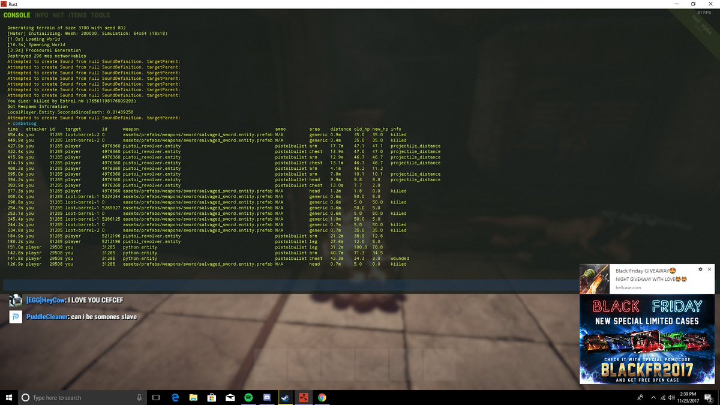Select the Rust game taskbar icon
Viewport: 720px width, 405px height.
pyautogui.click(x=304, y=398)
